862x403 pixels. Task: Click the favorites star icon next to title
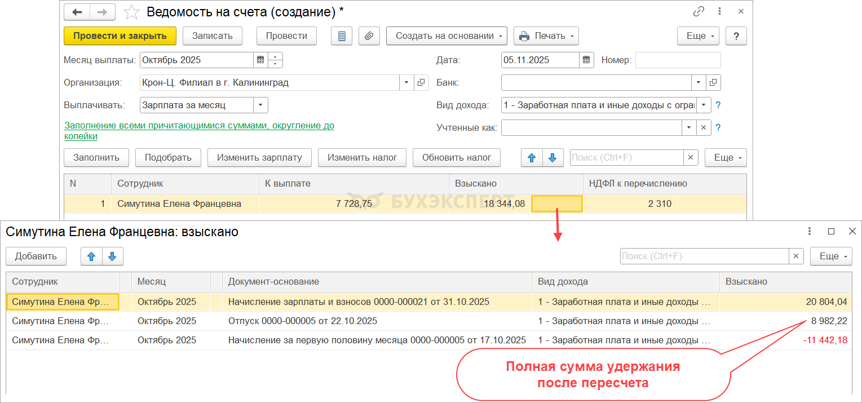pyautogui.click(x=131, y=12)
